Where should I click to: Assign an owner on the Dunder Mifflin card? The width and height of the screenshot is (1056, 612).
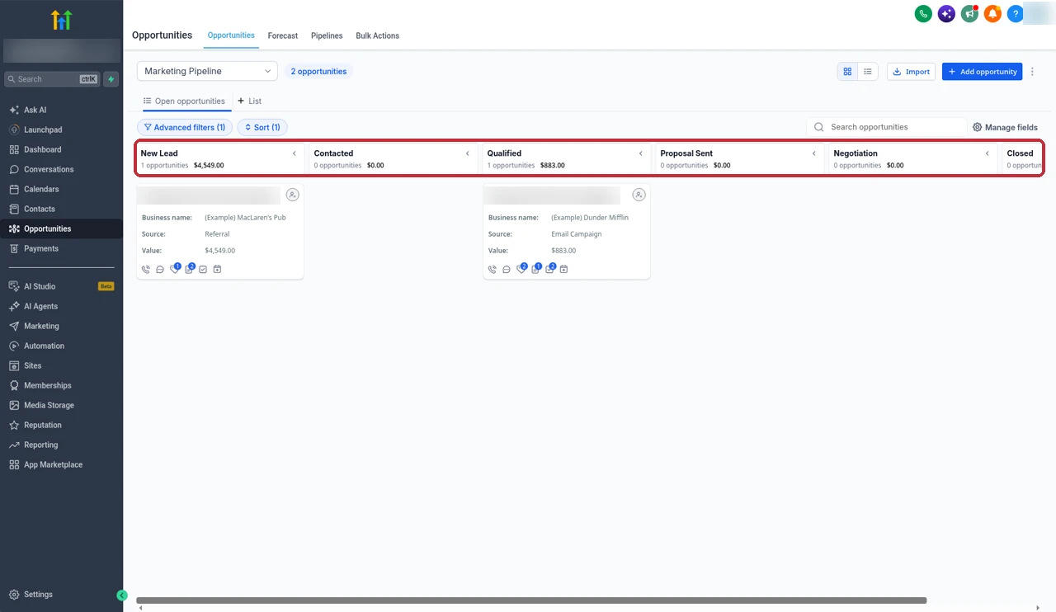click(639, 195)
